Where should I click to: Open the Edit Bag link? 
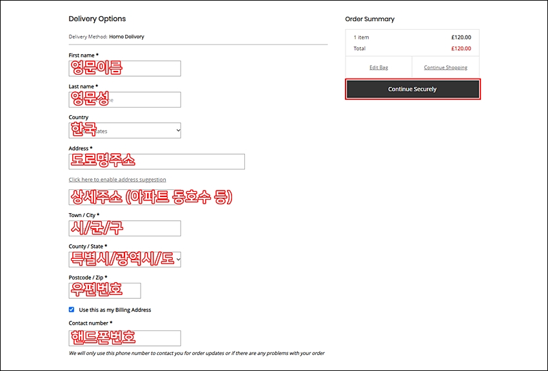378,68
